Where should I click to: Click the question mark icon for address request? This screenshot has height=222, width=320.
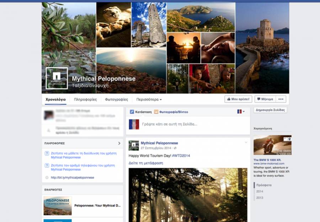(47, 154)
